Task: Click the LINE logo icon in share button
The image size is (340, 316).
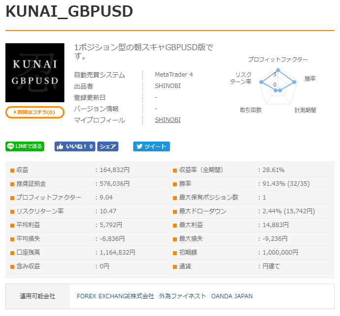Action: (10, 146)
